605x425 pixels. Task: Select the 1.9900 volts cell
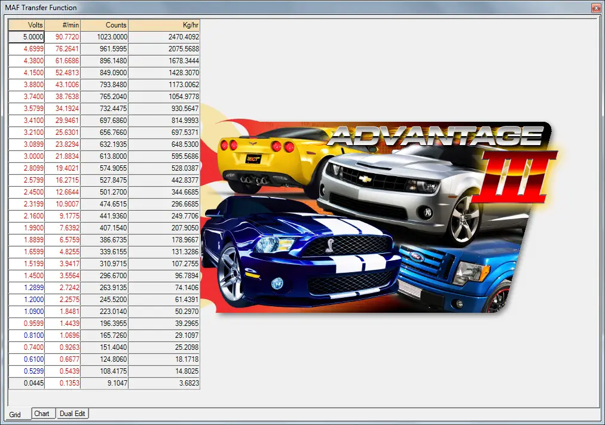27,228
